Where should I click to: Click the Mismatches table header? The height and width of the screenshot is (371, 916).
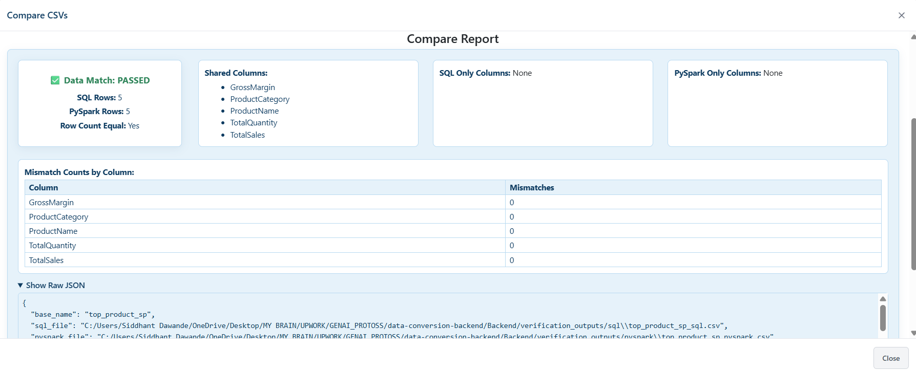[x=532, y=188]
